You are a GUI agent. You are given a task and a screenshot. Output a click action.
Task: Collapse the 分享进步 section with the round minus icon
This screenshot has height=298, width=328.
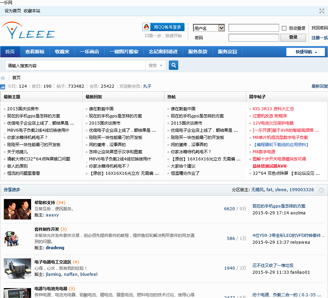tap(321, 190)
